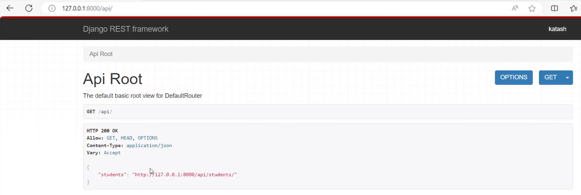Open the split screen icon
The image size is (581, 195).
[x=554, y=8]
